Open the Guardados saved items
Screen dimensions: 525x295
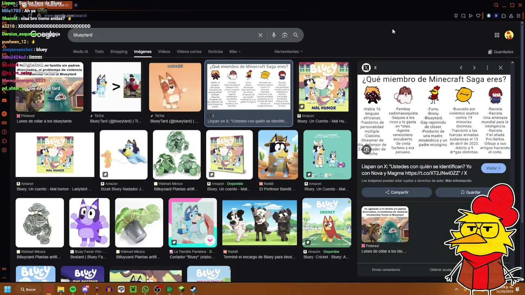(x=500, y=52)
